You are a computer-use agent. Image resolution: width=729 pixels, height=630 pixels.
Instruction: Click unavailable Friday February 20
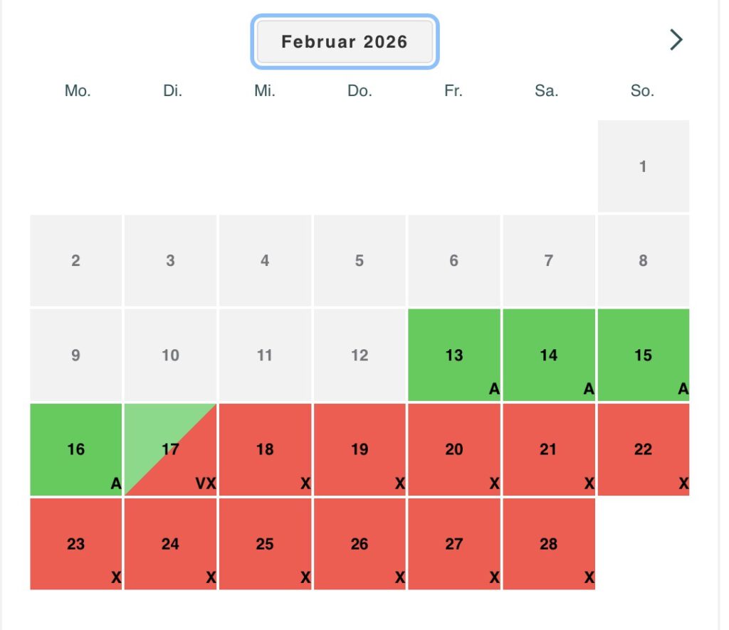click(x=454, y=449)
